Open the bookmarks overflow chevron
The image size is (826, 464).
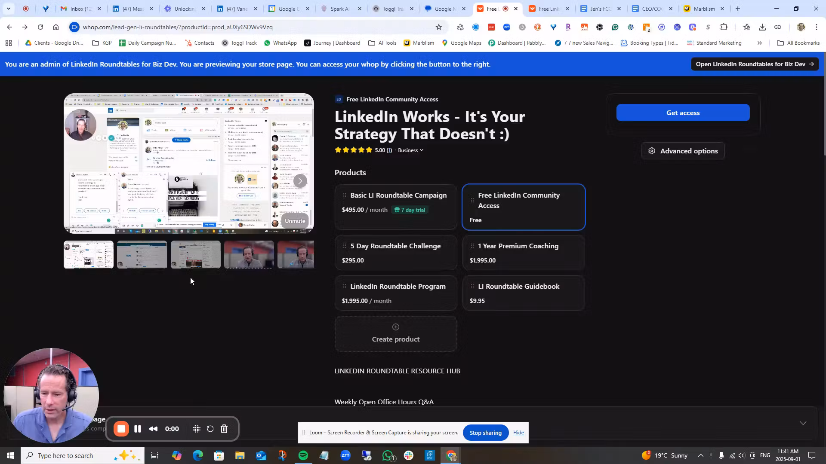tap(760, 43)
